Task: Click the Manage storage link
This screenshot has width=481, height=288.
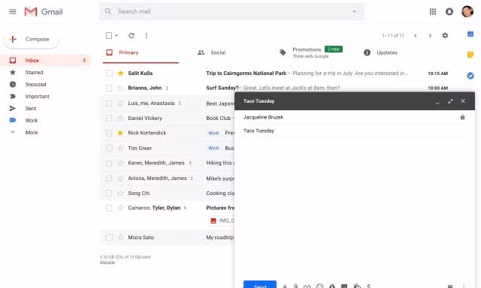Action: pyautogui.click(x=107, y=262)
